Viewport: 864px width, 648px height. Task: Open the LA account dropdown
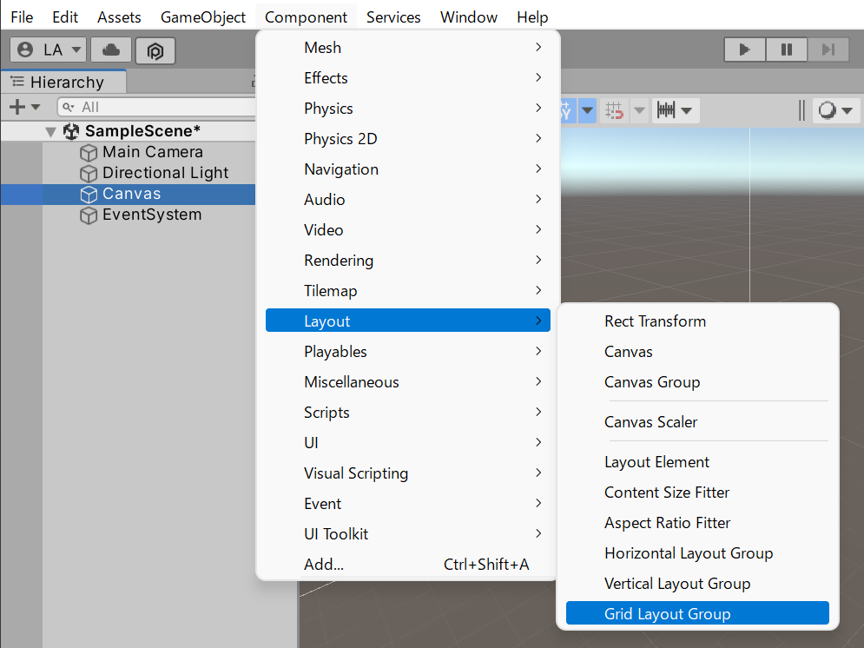pyautogui.click(x=49, y=50)
